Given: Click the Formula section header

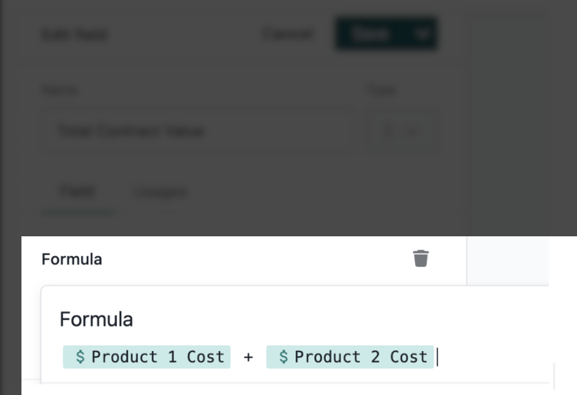Looking at the screenshot, I should 72,259.
